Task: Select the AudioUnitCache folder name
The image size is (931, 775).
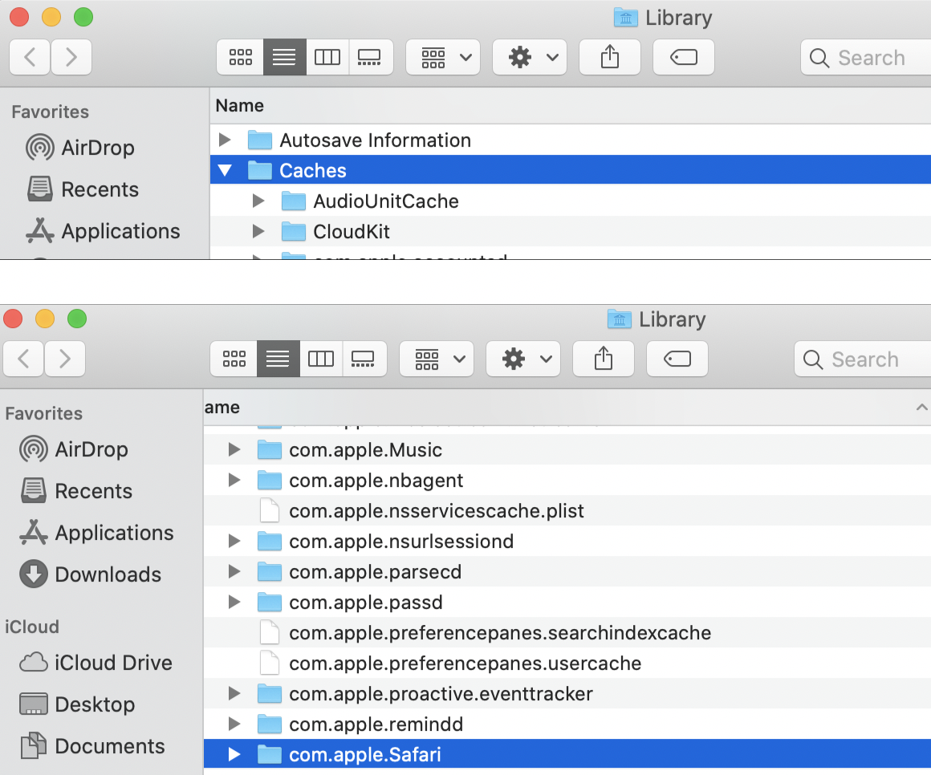Action: [x=386, y=201]
